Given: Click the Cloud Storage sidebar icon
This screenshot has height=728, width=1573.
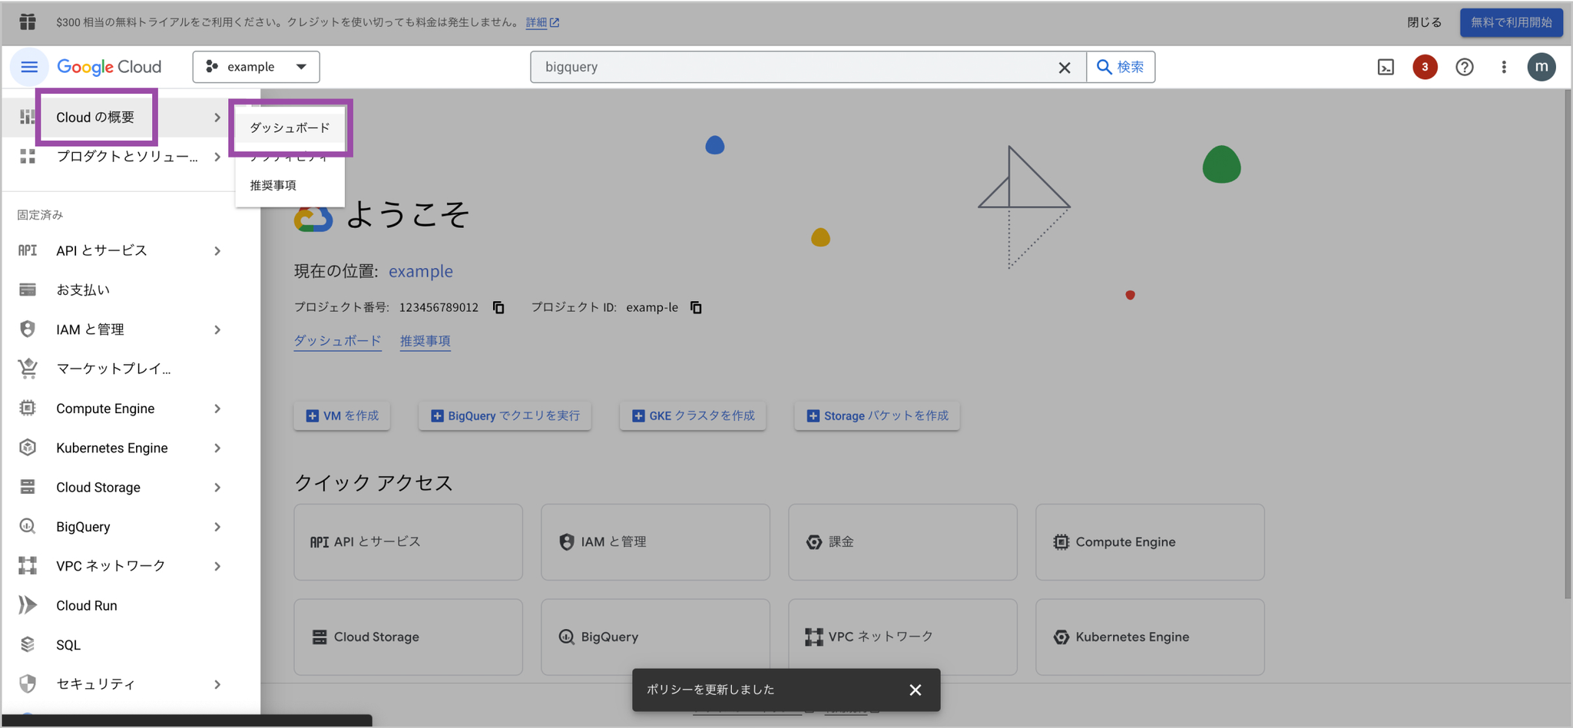Looking at the screenshot, I should 28,487.
